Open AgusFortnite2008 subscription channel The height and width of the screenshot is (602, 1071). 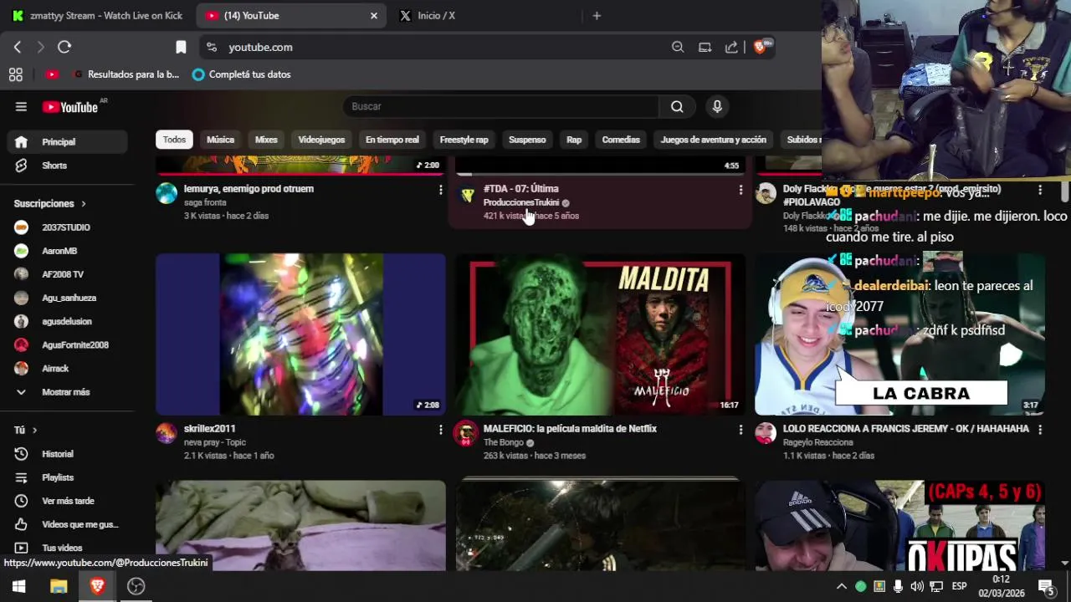pos(67,344)
